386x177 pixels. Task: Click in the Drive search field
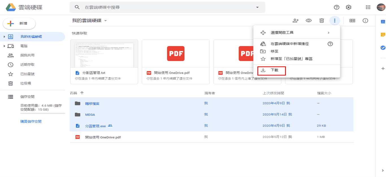(167, 7)
